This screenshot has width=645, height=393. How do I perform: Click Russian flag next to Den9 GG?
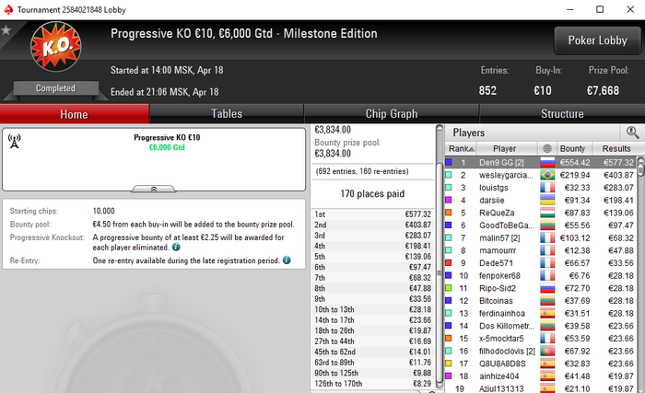coord(547,163)
